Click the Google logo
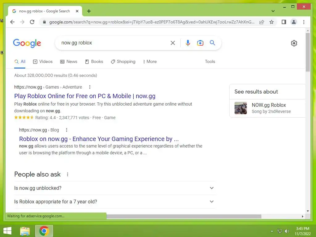Viewport: 316px width, 237px height. tap(27, 43)
